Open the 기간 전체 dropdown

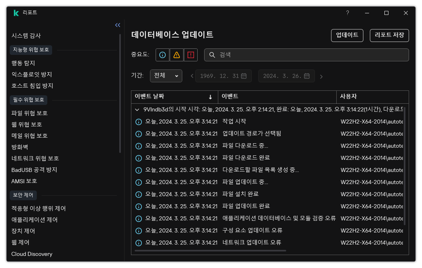(166, 76)
